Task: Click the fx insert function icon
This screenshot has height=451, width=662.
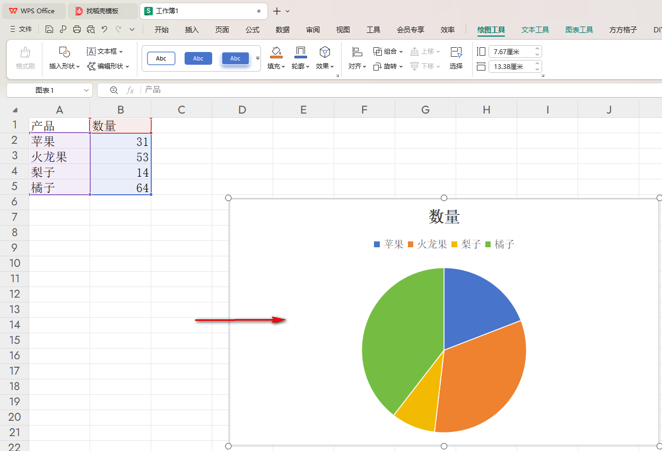Action: pos(130,90)
